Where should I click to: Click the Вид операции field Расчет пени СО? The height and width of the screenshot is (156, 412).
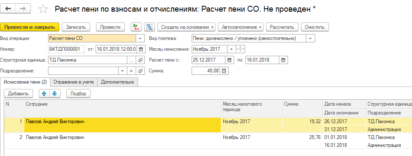[92, 38]
